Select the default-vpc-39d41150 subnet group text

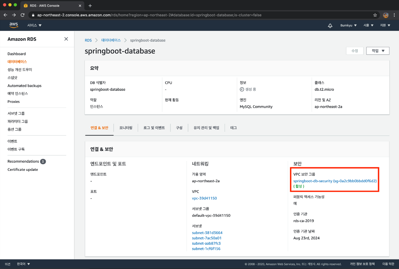(211, 215)
